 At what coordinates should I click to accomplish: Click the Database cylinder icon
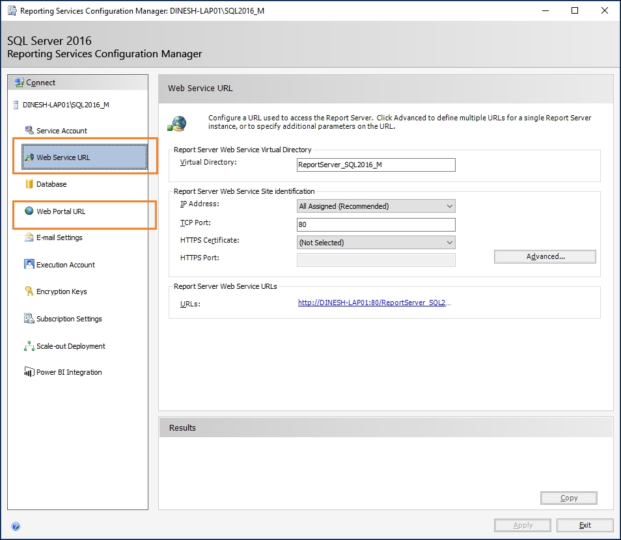(29, 183)
